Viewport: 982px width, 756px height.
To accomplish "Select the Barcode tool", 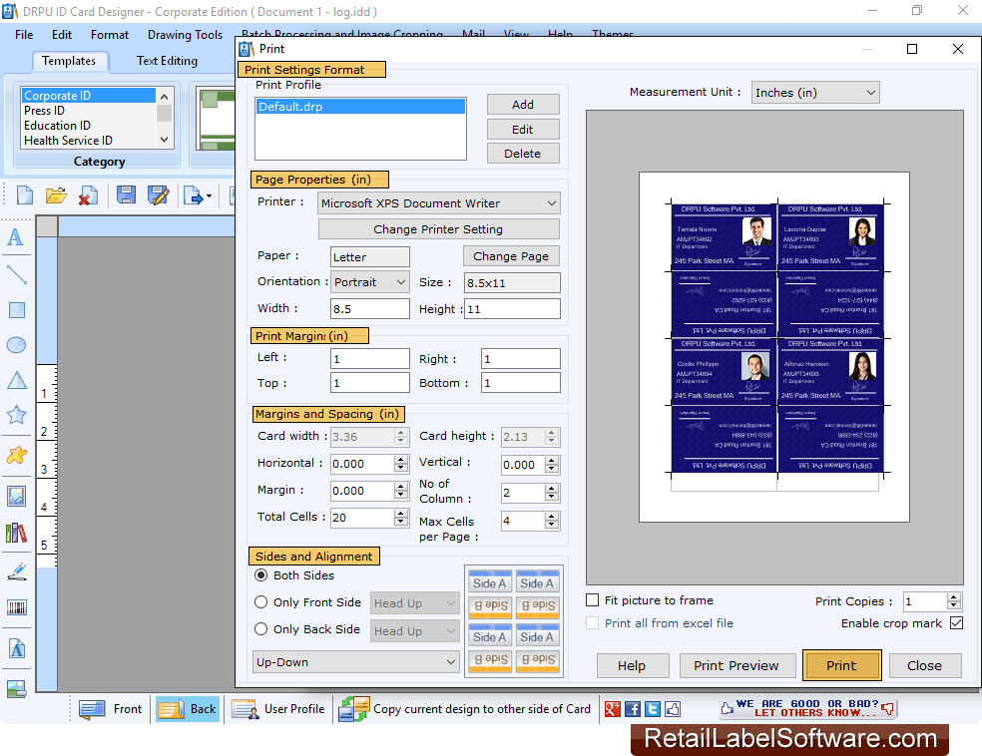I will pyautogui.click(x=16, y=607).
